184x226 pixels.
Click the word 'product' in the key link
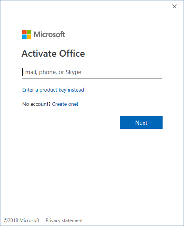tap(48, 90)
